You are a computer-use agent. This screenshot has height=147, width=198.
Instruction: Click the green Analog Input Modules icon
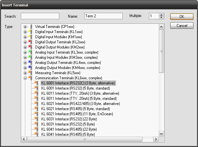click(x=30, y=57)
